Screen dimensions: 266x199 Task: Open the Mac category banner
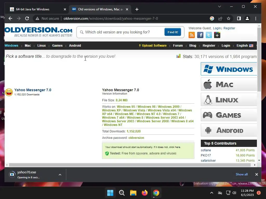tap(229, 84)
